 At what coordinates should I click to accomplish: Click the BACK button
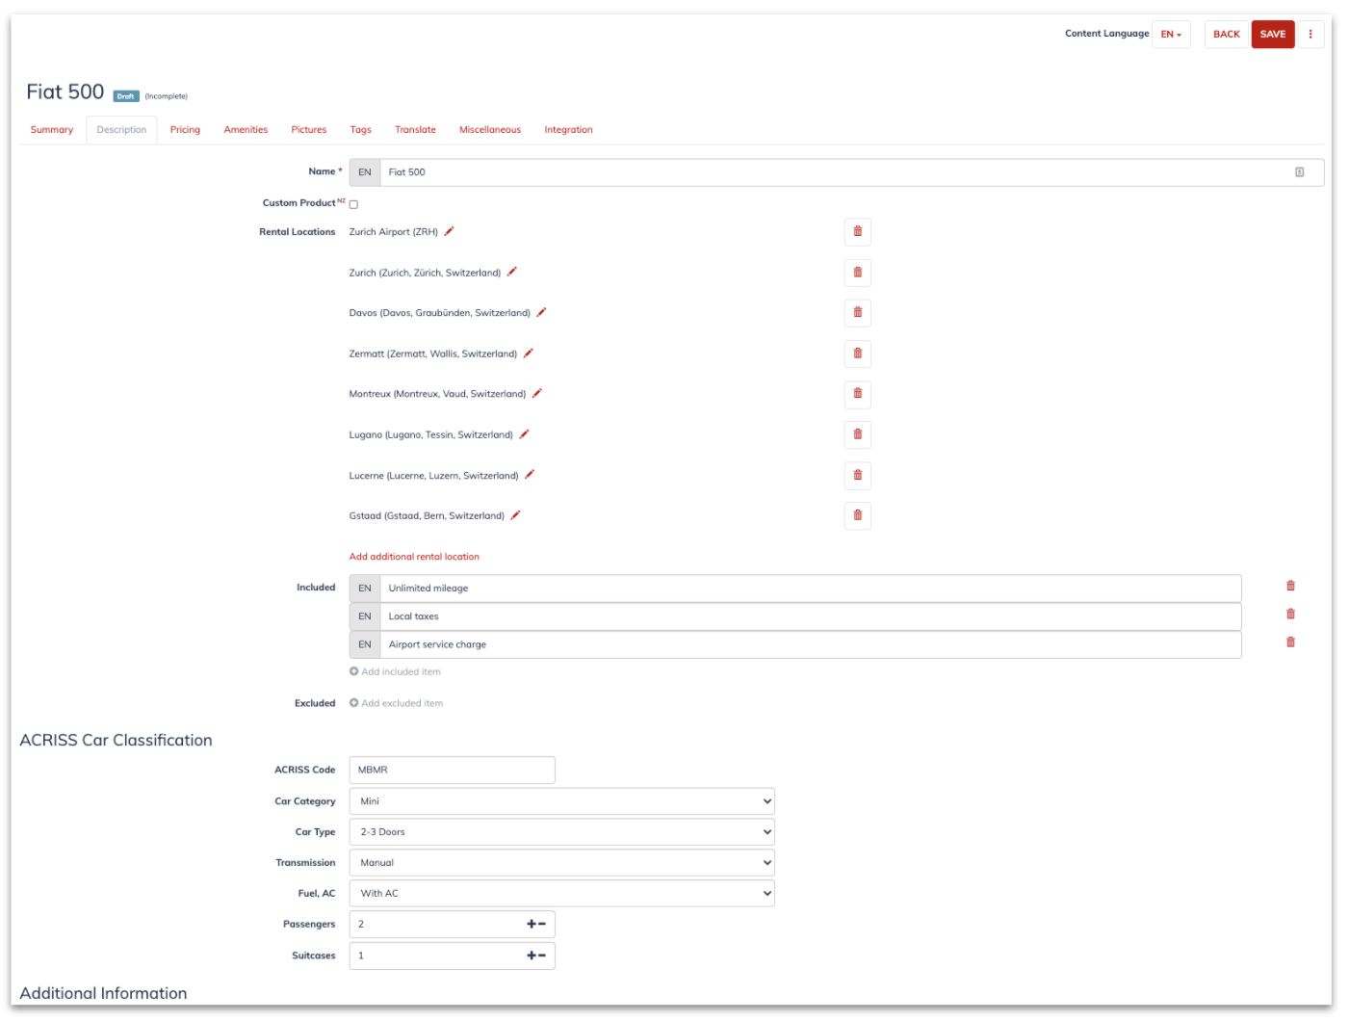1227,35
